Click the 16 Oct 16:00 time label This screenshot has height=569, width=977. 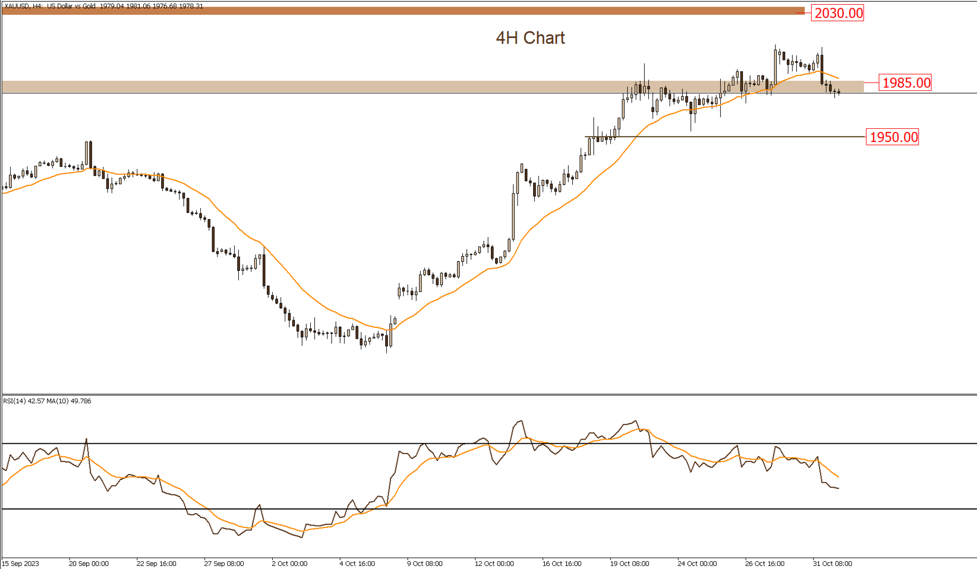pos(562,563)
